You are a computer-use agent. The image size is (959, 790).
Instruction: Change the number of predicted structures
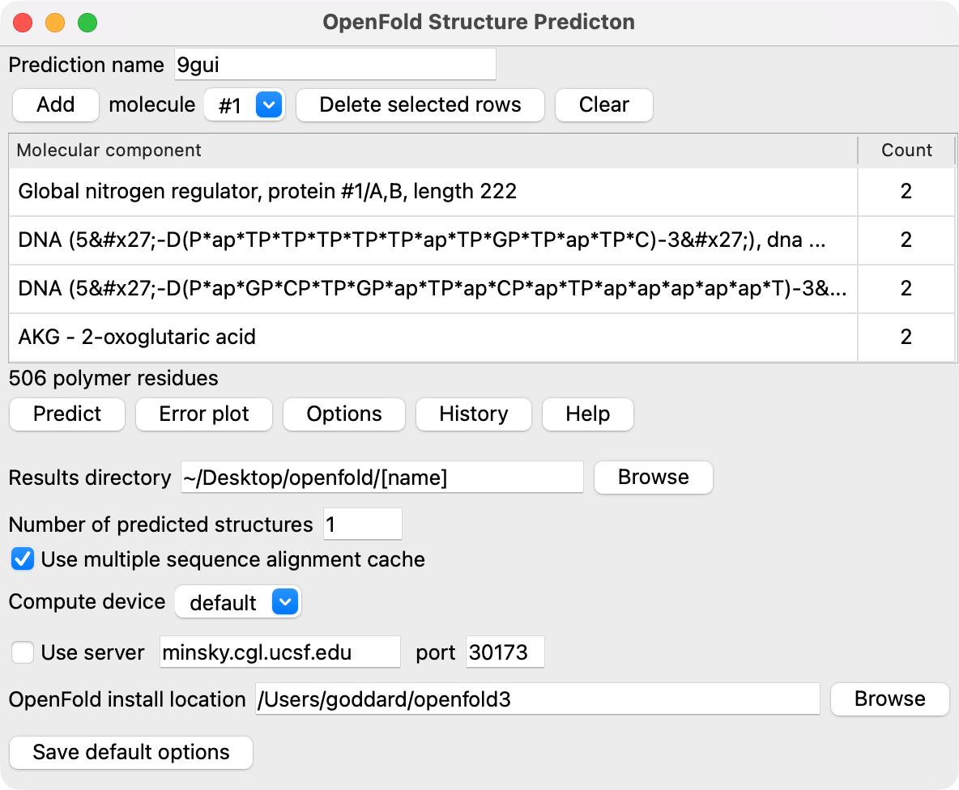pos(362,524)
